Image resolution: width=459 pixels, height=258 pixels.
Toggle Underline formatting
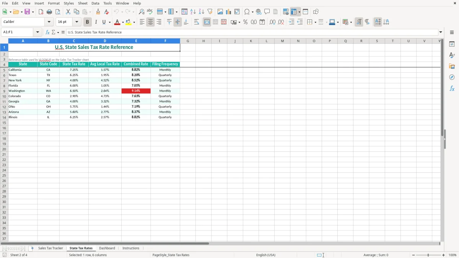[x=104, y=22]
